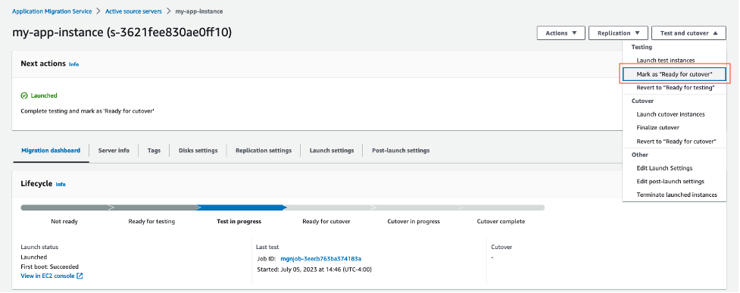Select Mark as "Ready for cutover"

(x=674, y=74)
